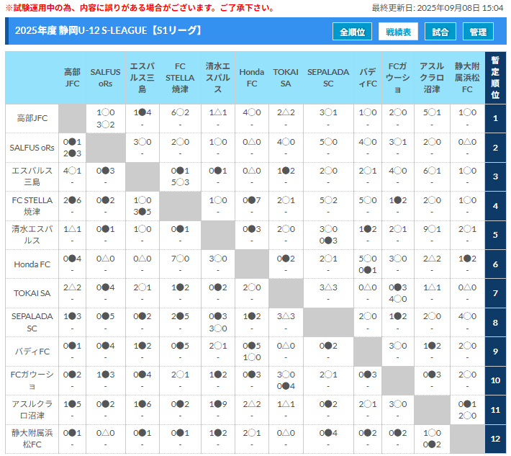Click the TOKAI SA column header
The width and height of the screenshot is (511, 456).
pos(286,78)
